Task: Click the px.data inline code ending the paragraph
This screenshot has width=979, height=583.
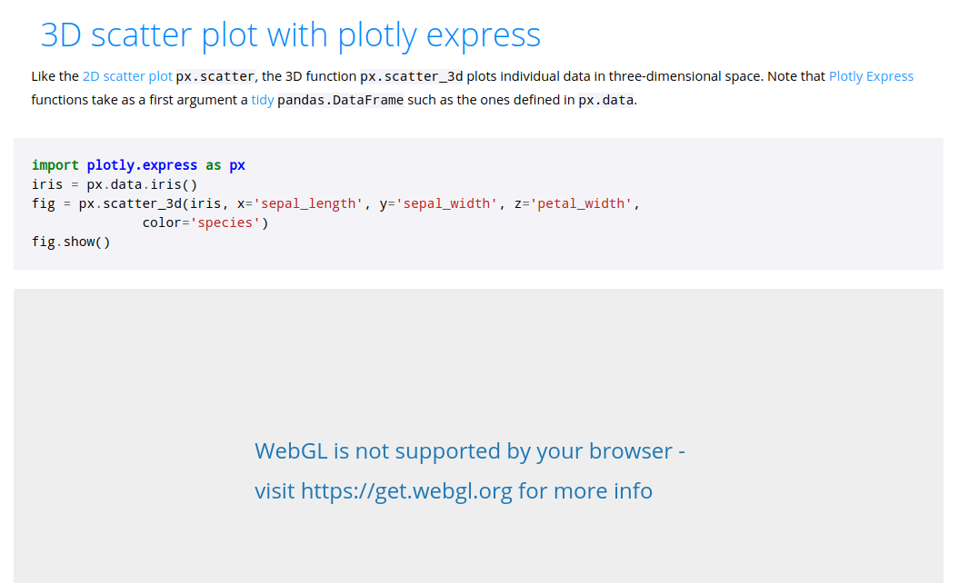Action: 605,101
